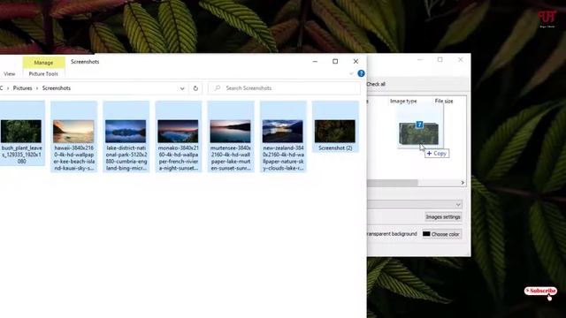Click the File size column header

pyautogui.click(x=444, y=102)
